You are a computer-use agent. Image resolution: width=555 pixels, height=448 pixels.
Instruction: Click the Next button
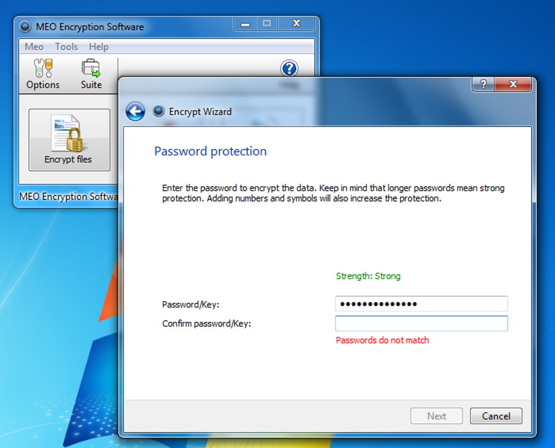[x=436, y=416]
